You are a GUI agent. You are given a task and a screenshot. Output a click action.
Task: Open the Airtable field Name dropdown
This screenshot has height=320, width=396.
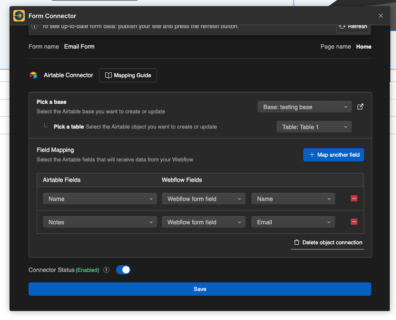[x=100, y=199]
